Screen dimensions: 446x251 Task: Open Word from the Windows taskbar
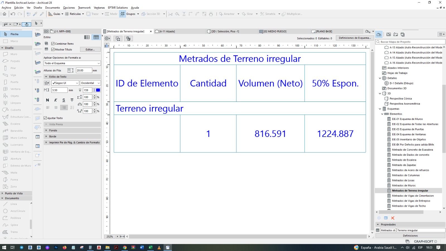click(x=142, y=247)
